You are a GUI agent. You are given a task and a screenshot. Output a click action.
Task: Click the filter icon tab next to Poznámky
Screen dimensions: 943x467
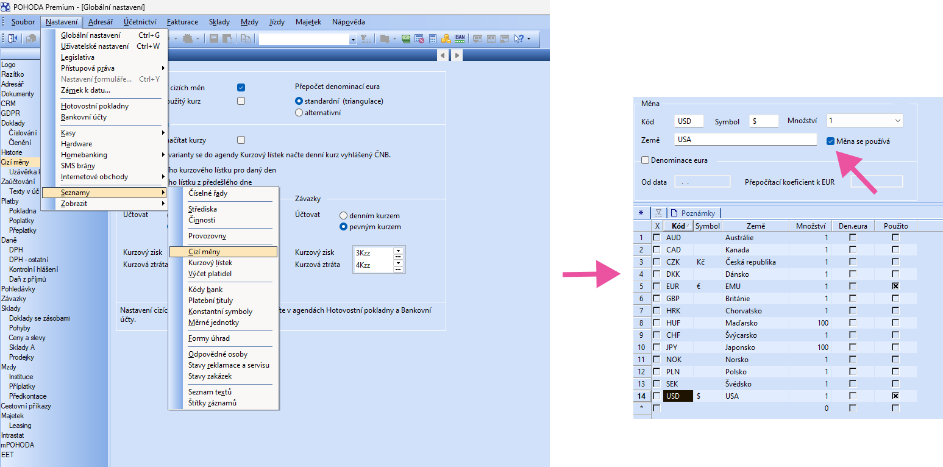coord(658,213)
